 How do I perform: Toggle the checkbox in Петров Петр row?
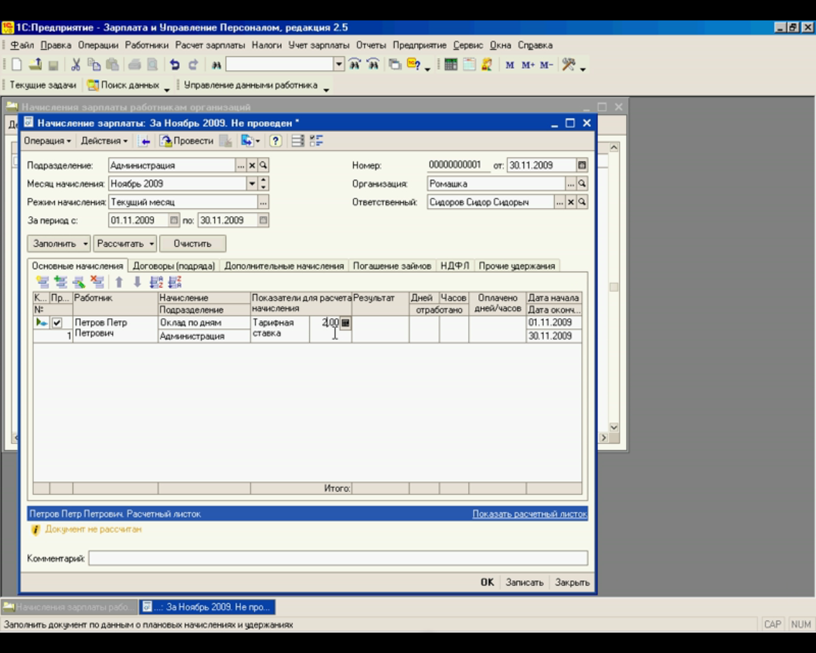[x=57, y=323]
